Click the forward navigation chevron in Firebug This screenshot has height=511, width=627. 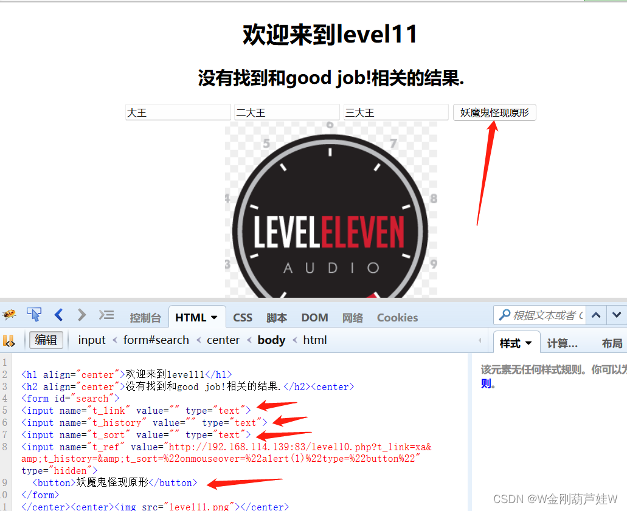tap(81, 315)
